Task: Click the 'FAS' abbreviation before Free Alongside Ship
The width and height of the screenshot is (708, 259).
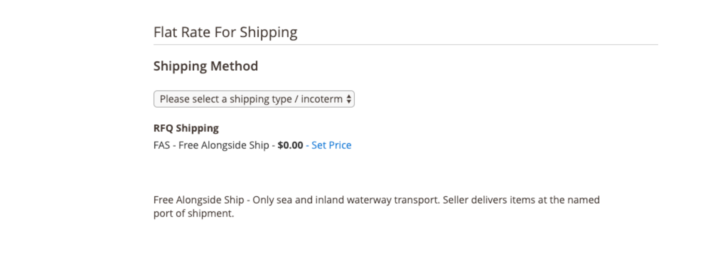Action: click(x=162, y=145)
